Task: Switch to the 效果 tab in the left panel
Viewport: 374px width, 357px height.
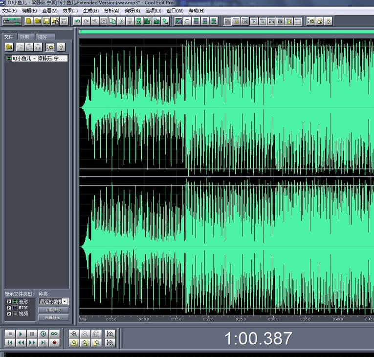Action: (x=24, y=37)
